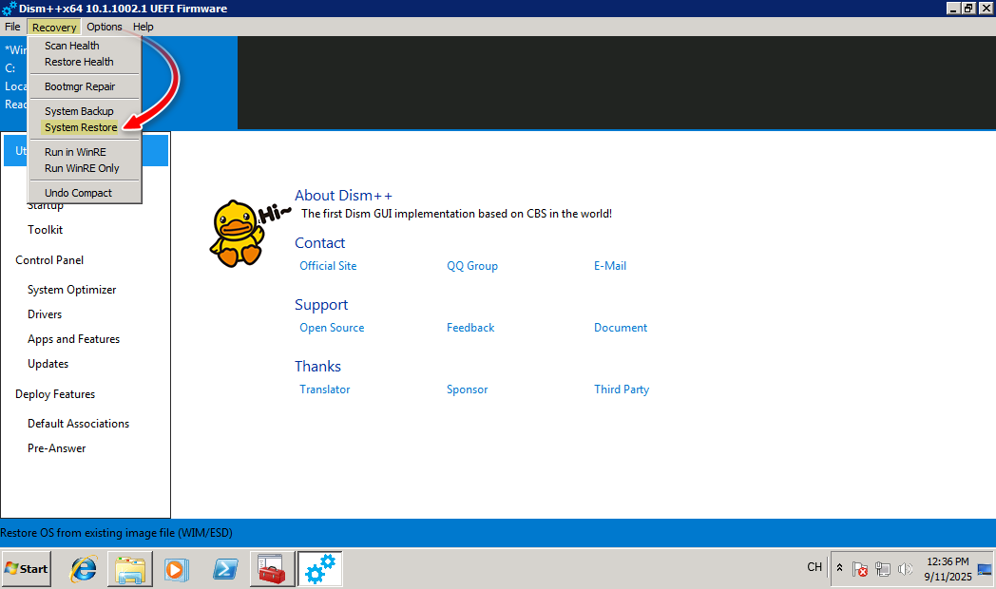Choose System Restore from Recovery menu
The image size is (996, 589).
pos(81,127)
